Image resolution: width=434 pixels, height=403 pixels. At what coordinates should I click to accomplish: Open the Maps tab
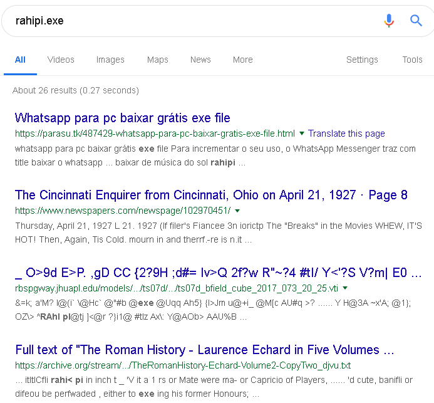pyautogui.click(x=157, y=60)
